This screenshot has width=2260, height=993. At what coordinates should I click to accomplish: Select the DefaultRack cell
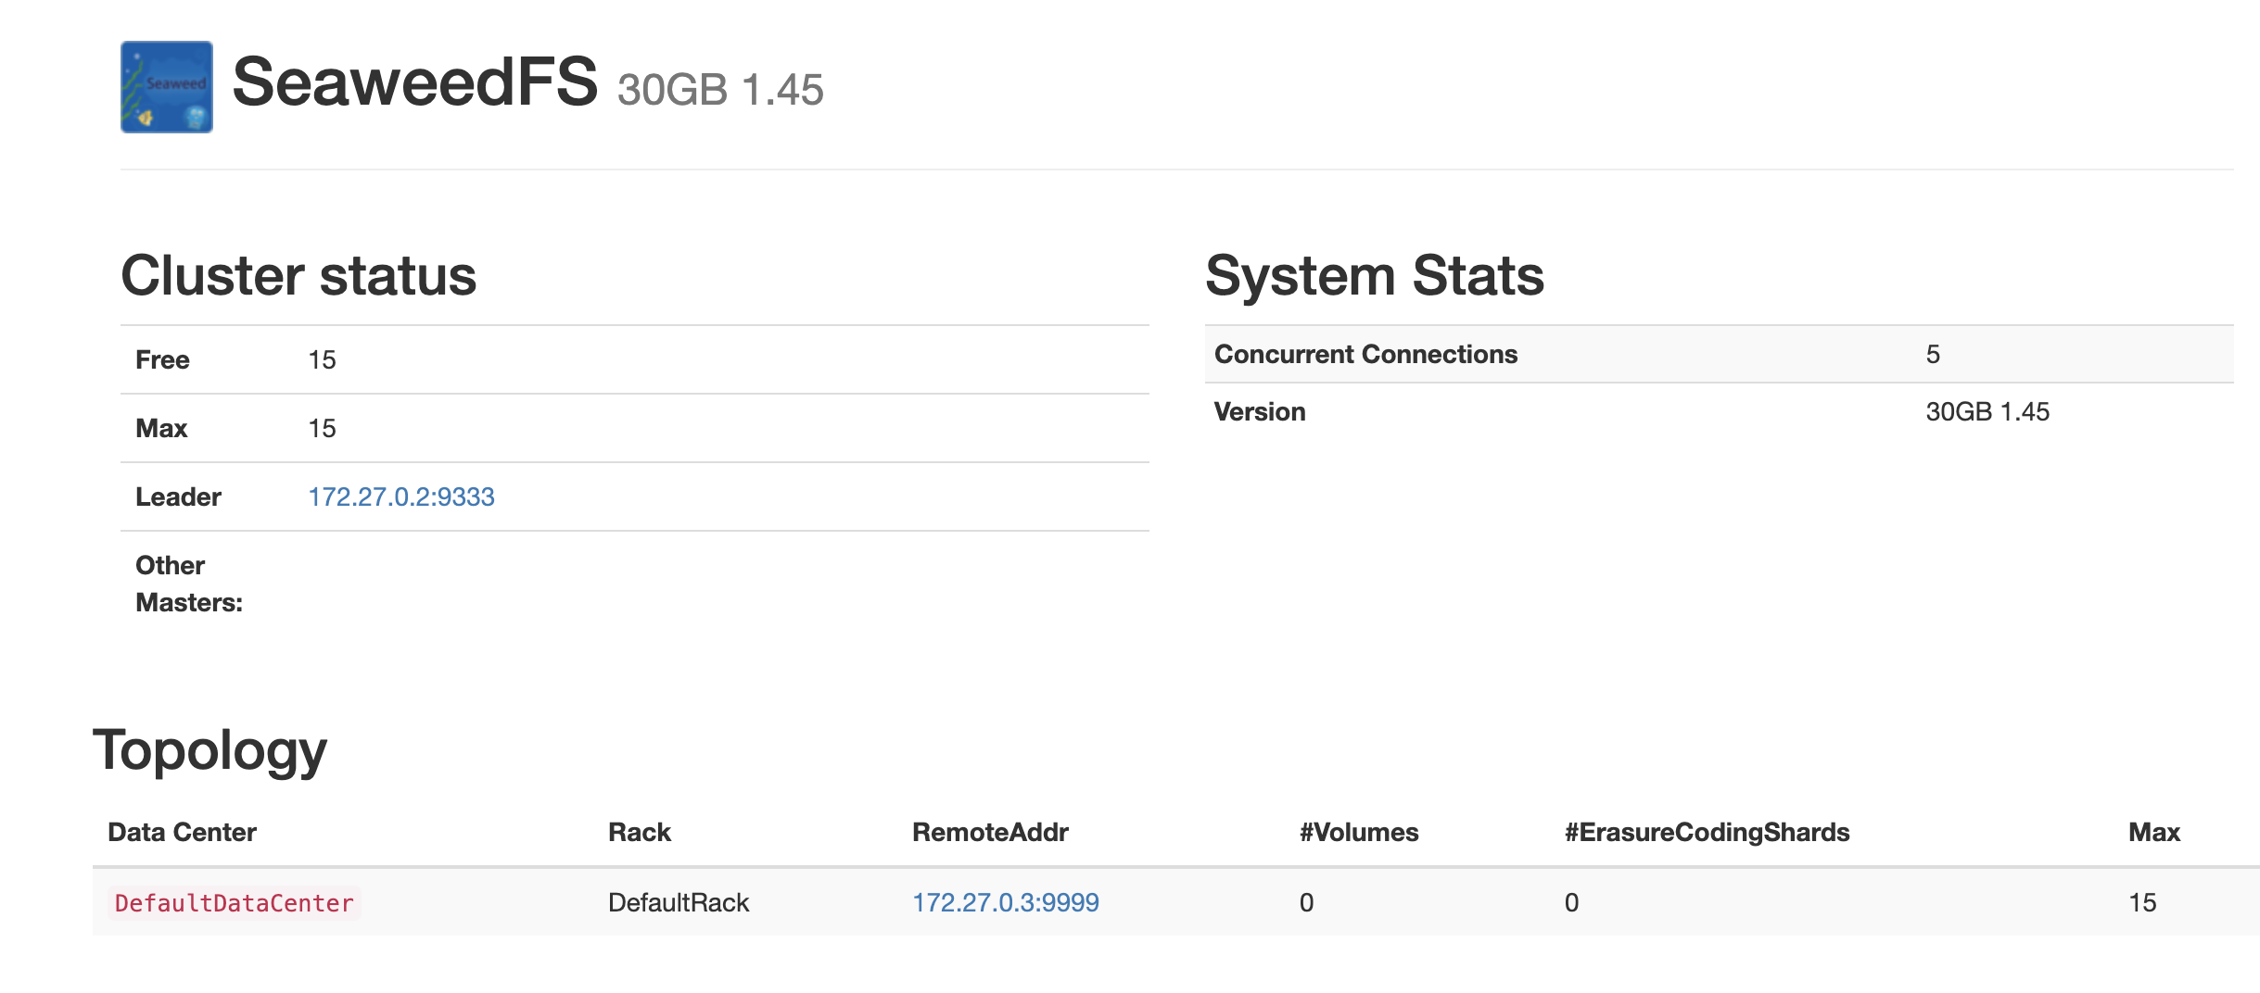pyautogui.click(x=678, y=901)
